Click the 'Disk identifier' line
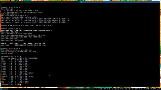 coord(12,40)
